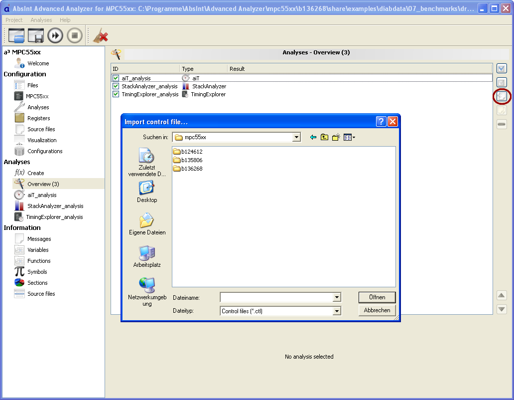The height and width of the screenshot is (400, 514).
Task: Go to Arbeitsplatz place
Action: pos(147,256)
